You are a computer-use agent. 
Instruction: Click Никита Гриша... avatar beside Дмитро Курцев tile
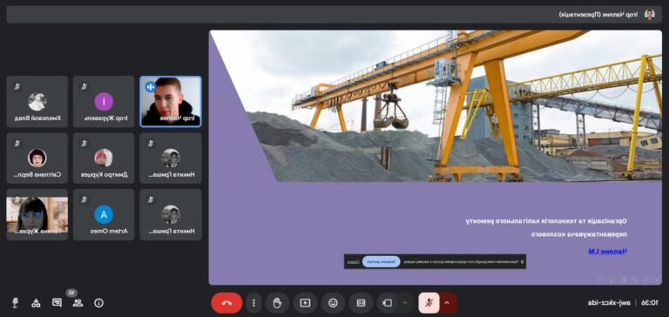(x=171, y=158)
